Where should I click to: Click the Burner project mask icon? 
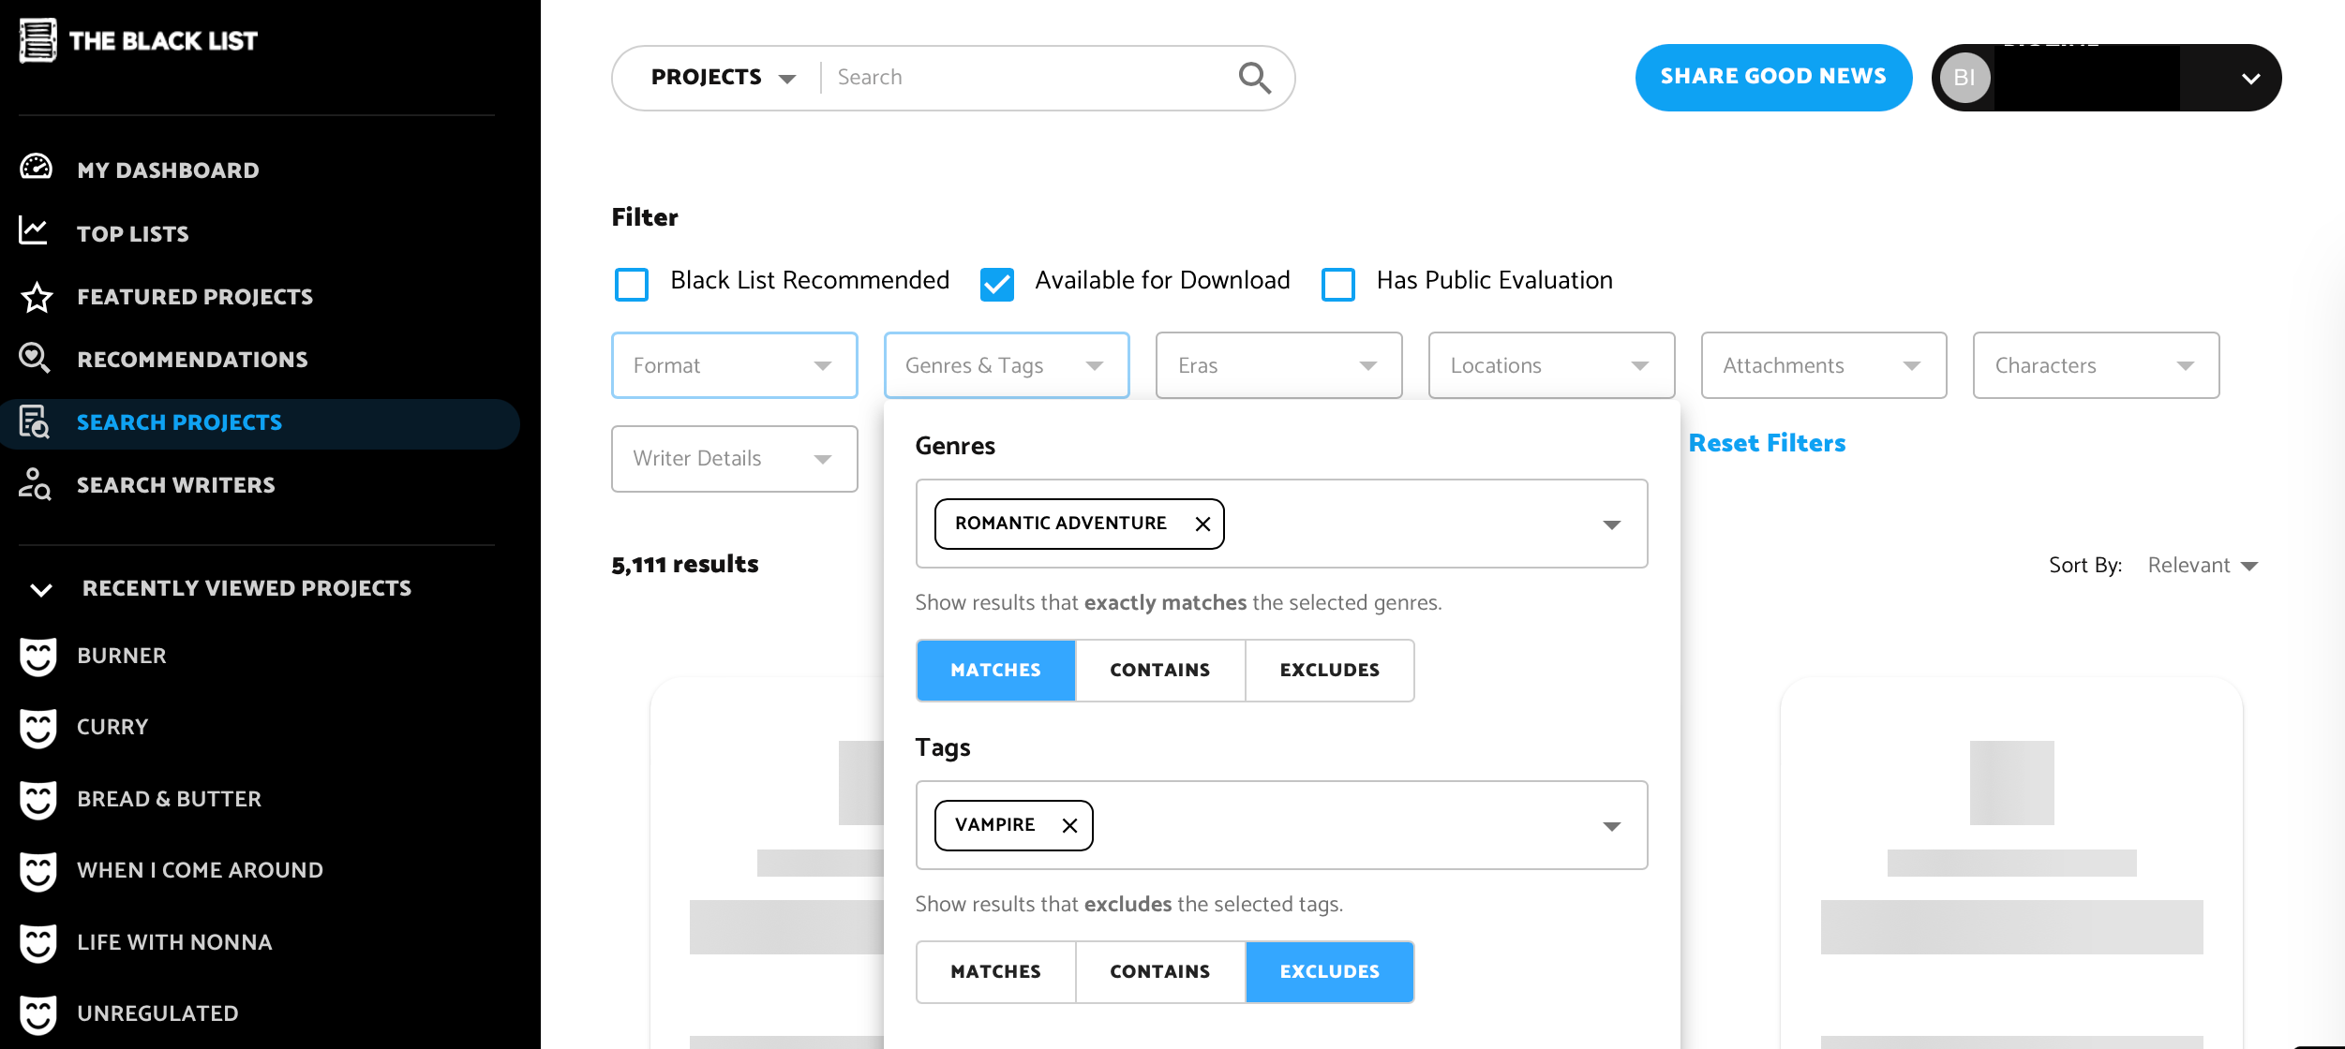coord(38,656)
